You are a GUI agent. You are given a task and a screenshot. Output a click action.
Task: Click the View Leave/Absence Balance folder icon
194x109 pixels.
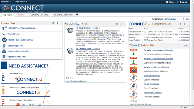(133, 70)
